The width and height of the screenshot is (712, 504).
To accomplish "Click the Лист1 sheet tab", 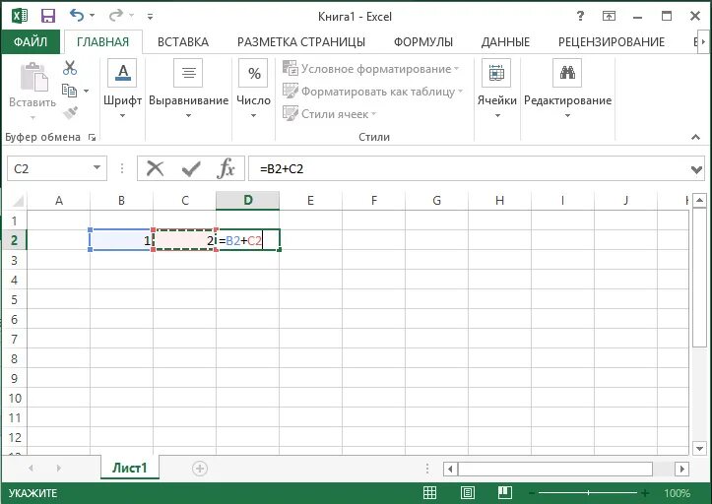I will [x=130, y=468].
